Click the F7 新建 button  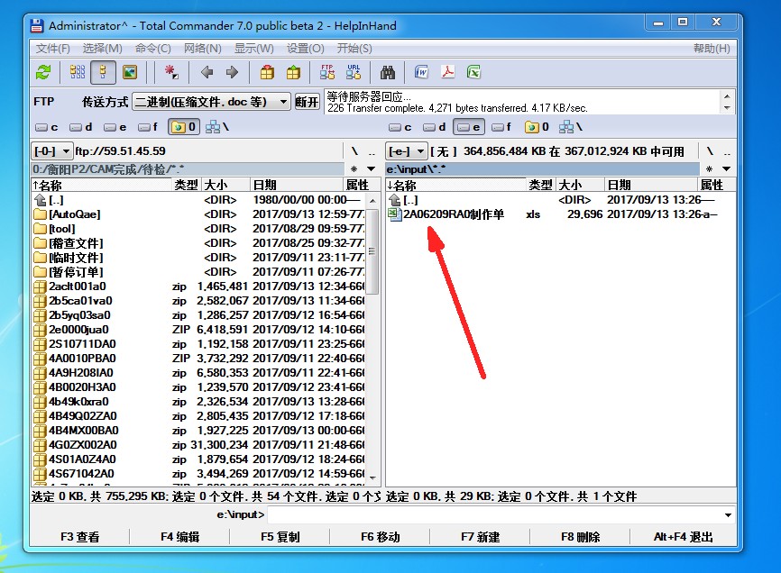480,537
